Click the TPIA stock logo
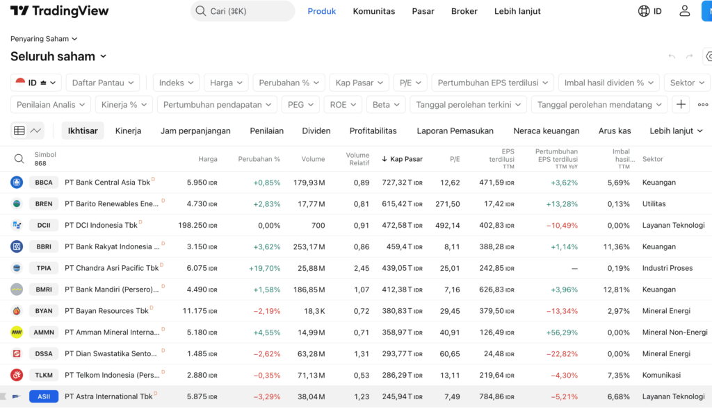The image size is (712, 411). coord(17,268)
